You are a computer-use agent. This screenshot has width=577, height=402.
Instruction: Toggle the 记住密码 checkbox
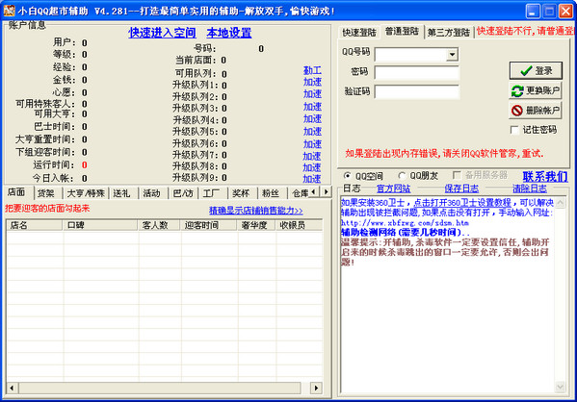pyautogui.click(x=514, y=130)
